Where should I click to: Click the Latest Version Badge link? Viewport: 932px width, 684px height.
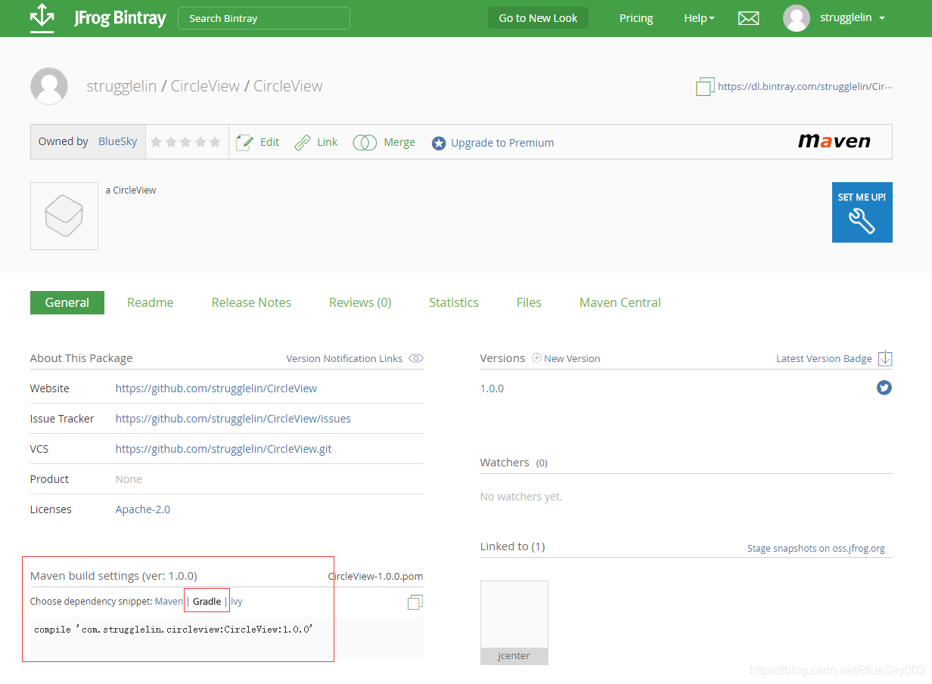pyautogui.click(x=824, y=358)
